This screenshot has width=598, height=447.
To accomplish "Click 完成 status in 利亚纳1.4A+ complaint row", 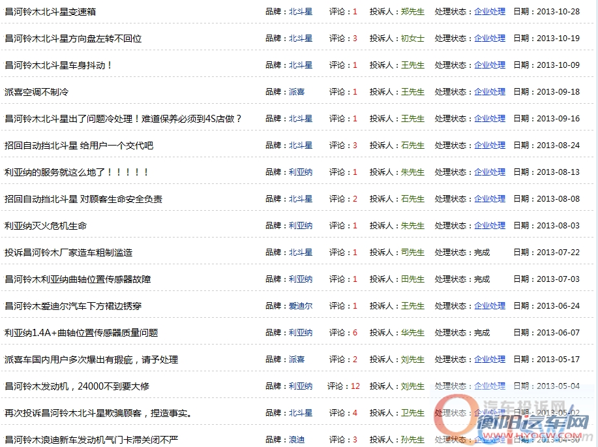I will [482, 332].
